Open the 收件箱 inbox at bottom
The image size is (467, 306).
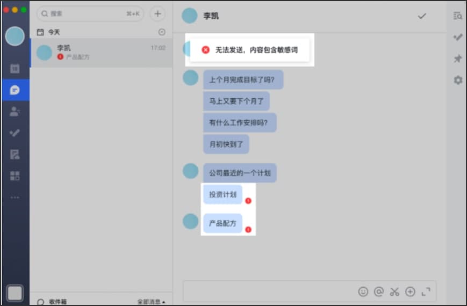point(52,302)
